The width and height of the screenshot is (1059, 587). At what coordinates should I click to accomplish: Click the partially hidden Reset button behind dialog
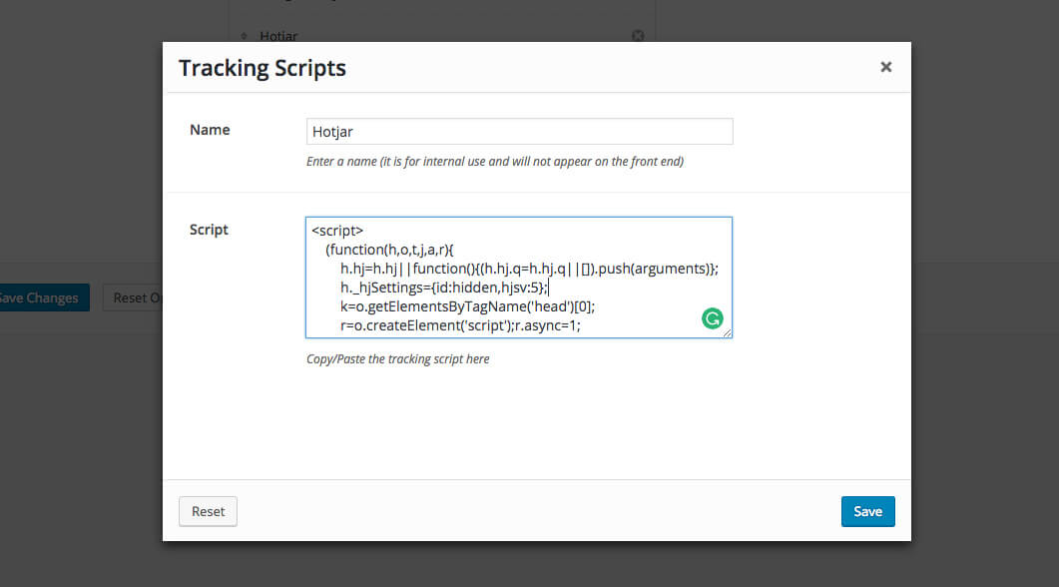point(133,297)
